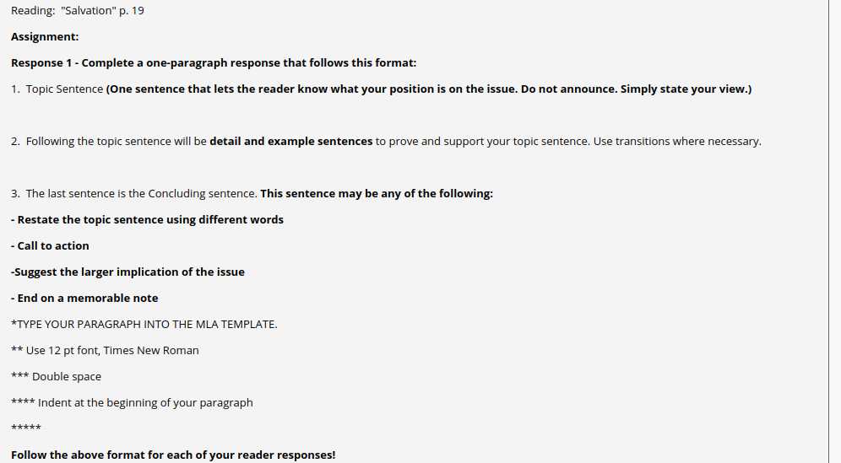Screen dimensions: 841x463
Task: Click the "Double space" instruction
Action: [x=56, y=377]
